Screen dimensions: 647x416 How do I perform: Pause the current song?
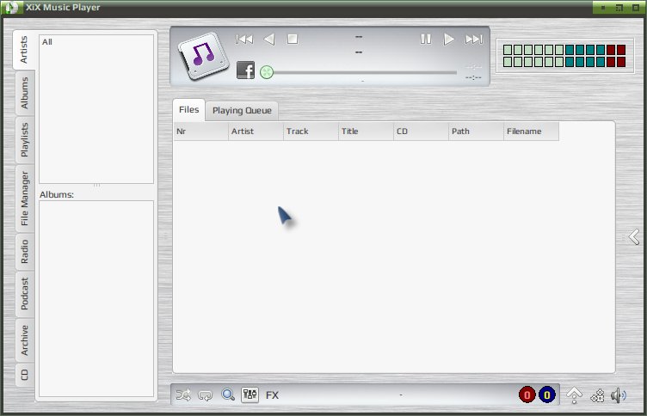[x=425, y=40]
